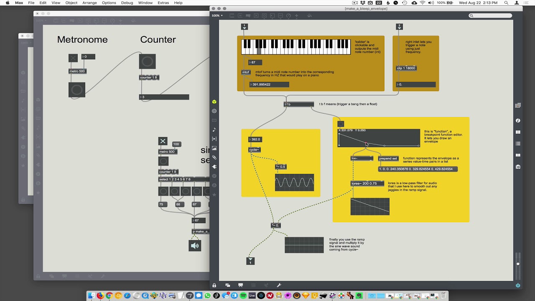
Task: Search in the patcher search field
Action: (x=490, y=15)
